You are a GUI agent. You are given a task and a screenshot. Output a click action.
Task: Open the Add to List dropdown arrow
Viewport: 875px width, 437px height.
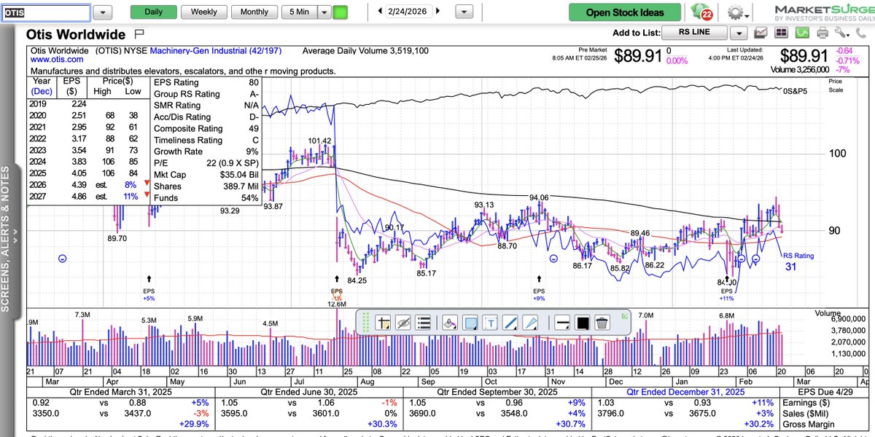[739, 33]
